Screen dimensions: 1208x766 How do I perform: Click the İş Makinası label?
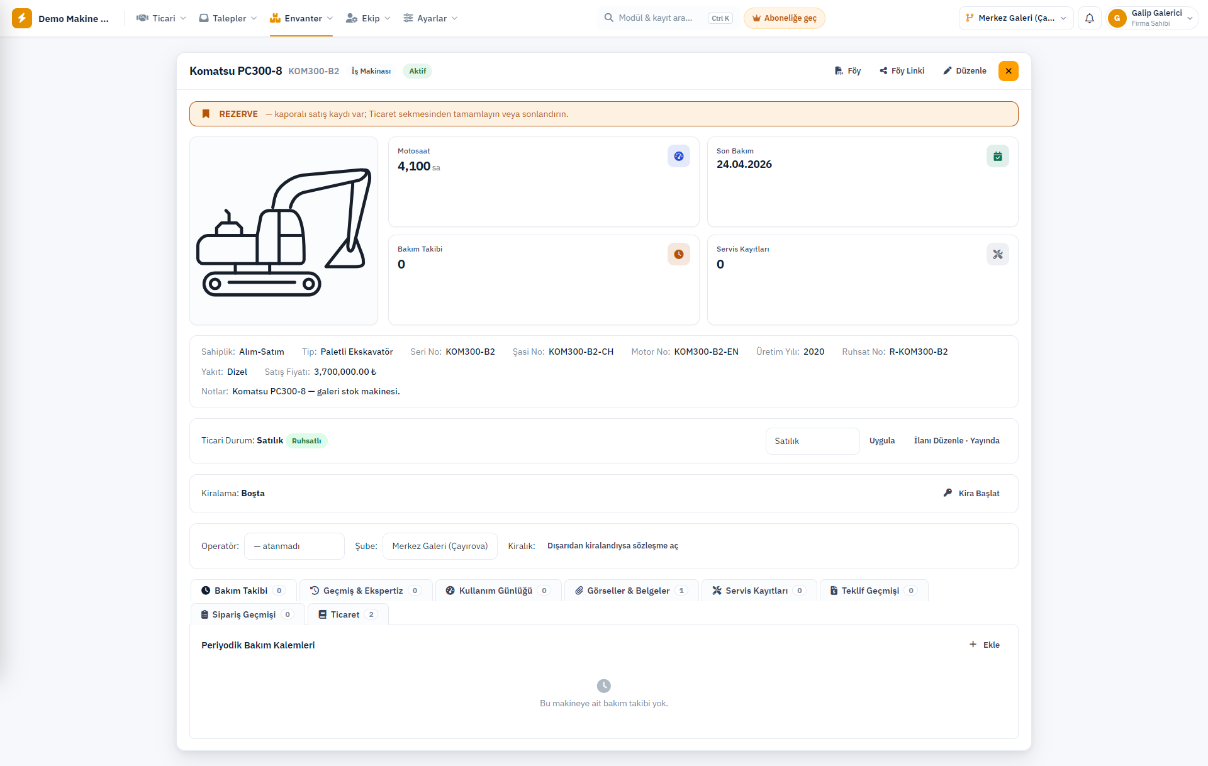[x=371, y=71]
